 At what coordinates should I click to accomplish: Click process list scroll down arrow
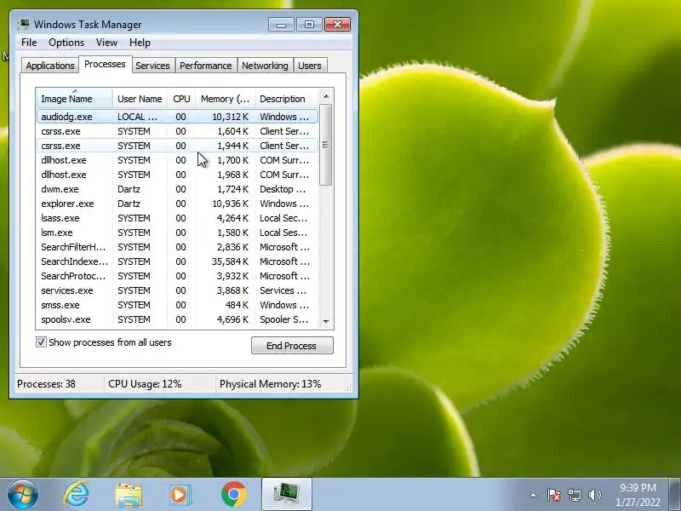(x=326, y=322)
